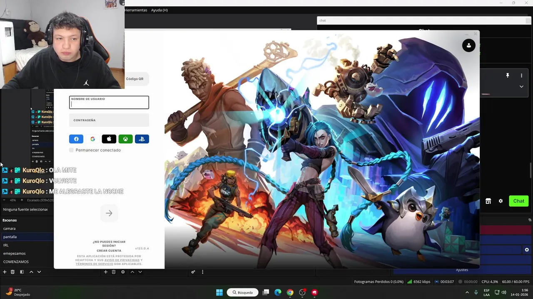Open Herramientas menu
Viewport: 533px width, 299px height.
tap(135, 10)
